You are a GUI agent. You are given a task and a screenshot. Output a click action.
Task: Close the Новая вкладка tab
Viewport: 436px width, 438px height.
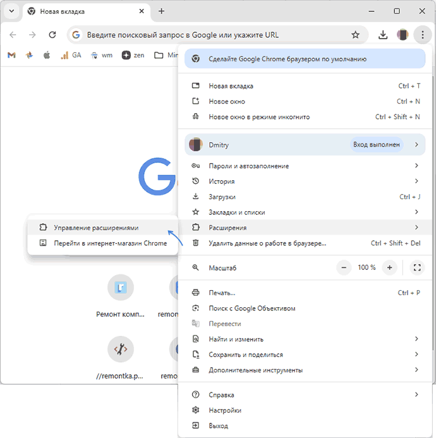(142, 11)
